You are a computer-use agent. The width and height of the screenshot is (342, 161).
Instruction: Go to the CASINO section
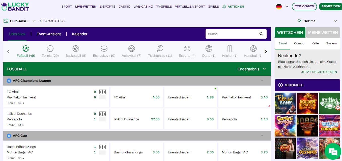click(x=125, y=7)
